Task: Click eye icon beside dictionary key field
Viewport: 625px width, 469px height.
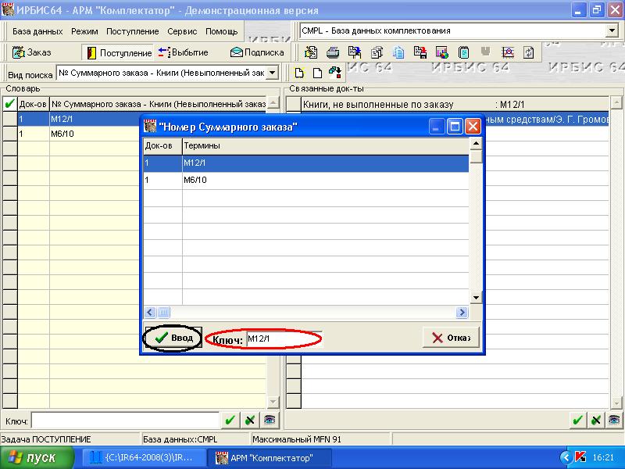Action: click(x=269, y=420)
